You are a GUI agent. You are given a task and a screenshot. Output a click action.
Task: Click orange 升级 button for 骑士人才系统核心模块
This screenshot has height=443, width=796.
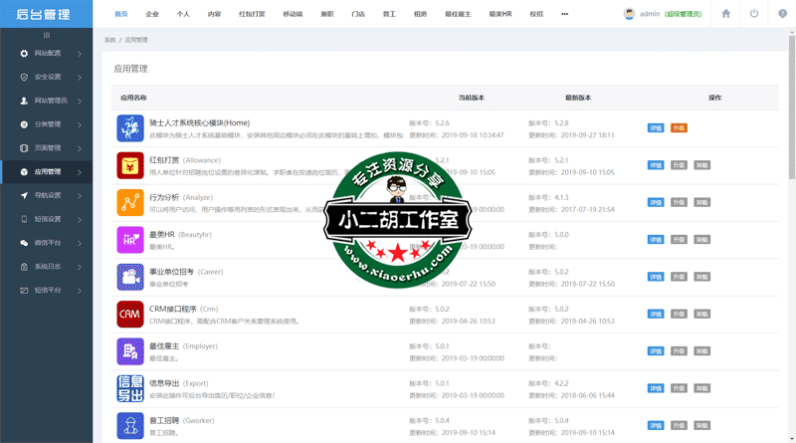[x=679, y=127]
